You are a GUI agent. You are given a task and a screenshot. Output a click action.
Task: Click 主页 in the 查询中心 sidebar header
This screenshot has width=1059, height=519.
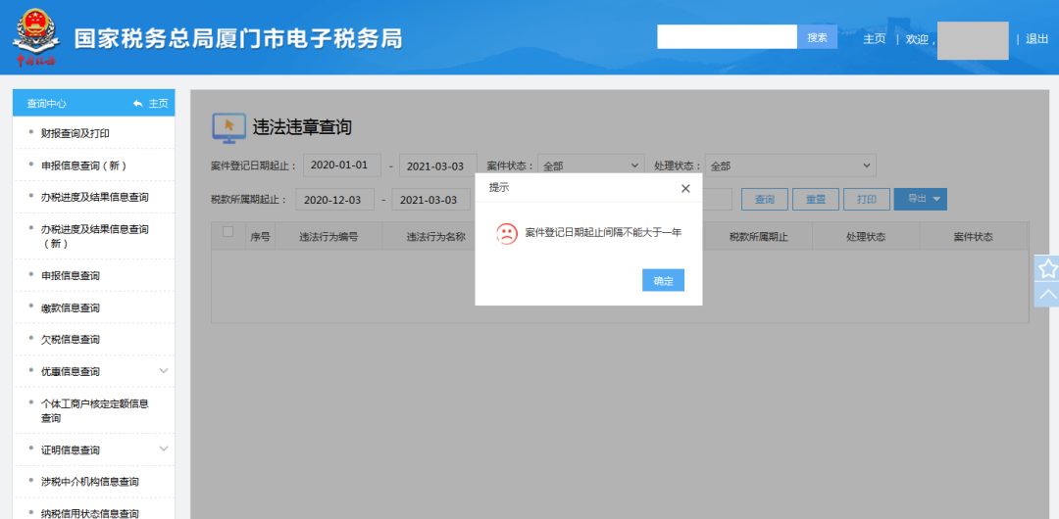click(x=159, y=103)
